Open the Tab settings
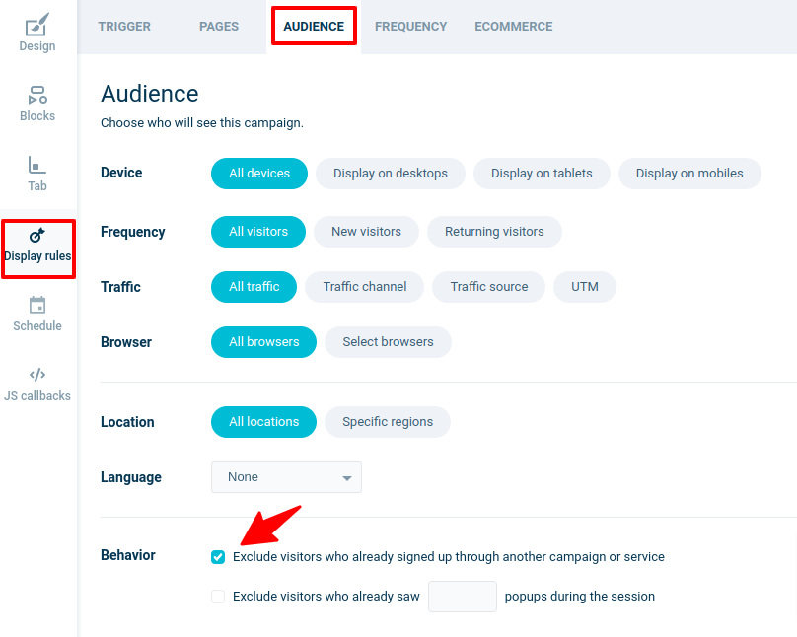Screen dimensions: 797x637 (x=37, y=174)
